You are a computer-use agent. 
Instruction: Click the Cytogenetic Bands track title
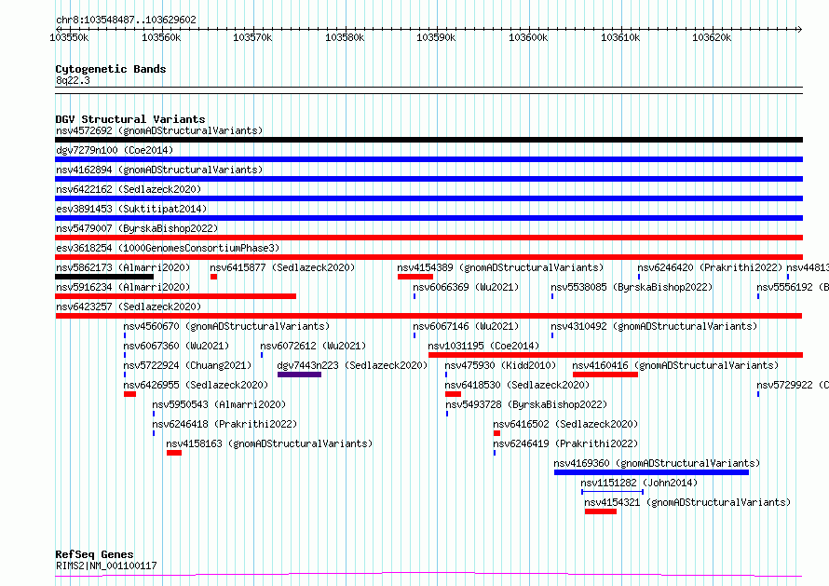pos(111,69)
